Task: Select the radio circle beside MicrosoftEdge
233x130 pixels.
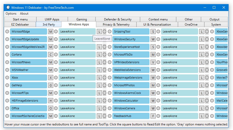Action: pos(7,31)
